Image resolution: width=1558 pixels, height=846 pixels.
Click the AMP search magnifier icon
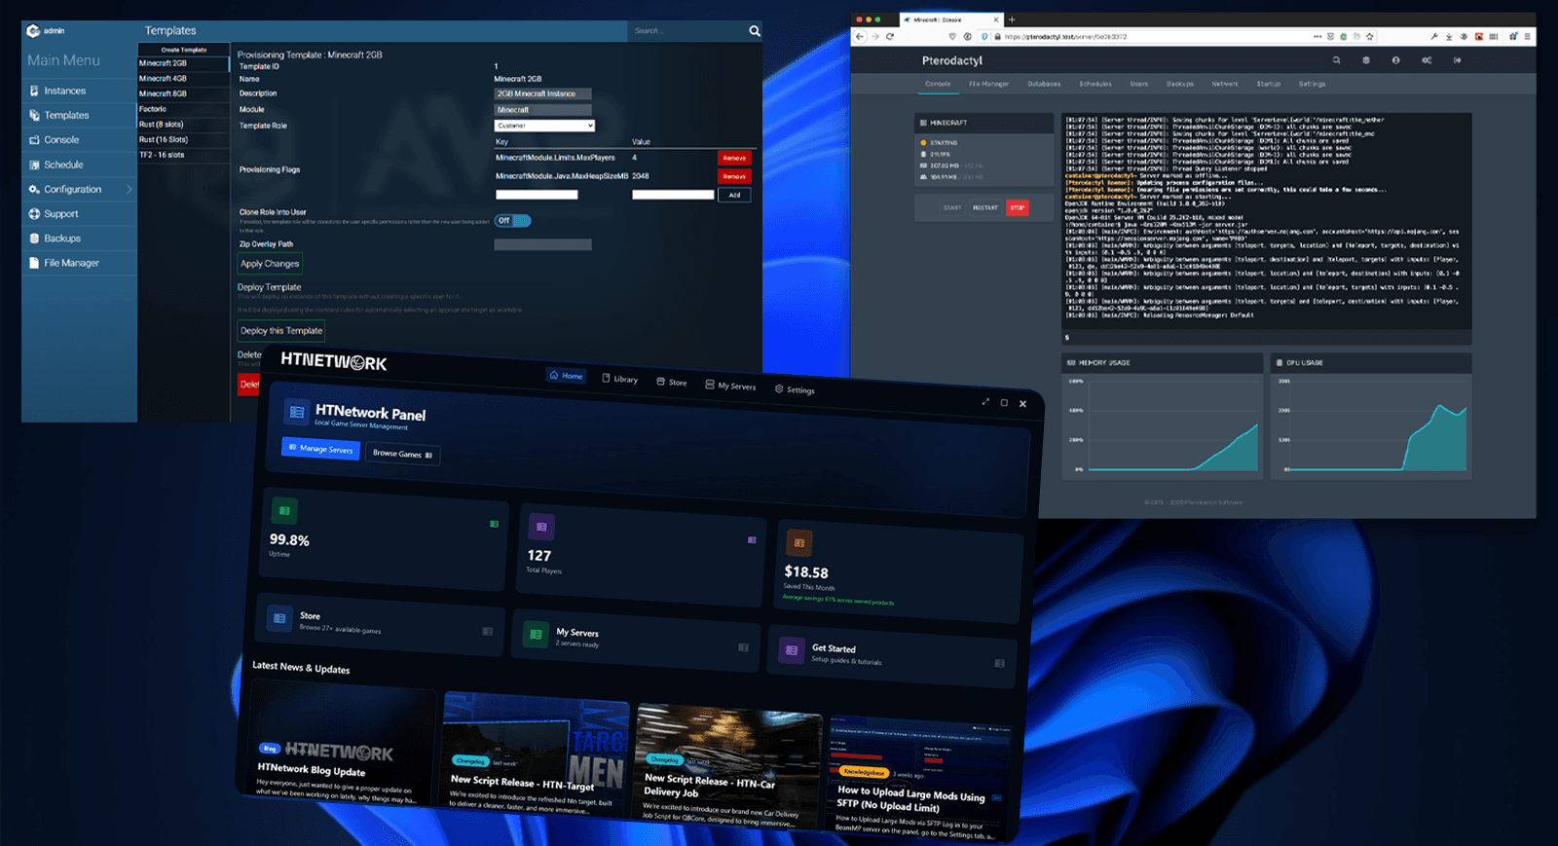coord(755,31)
